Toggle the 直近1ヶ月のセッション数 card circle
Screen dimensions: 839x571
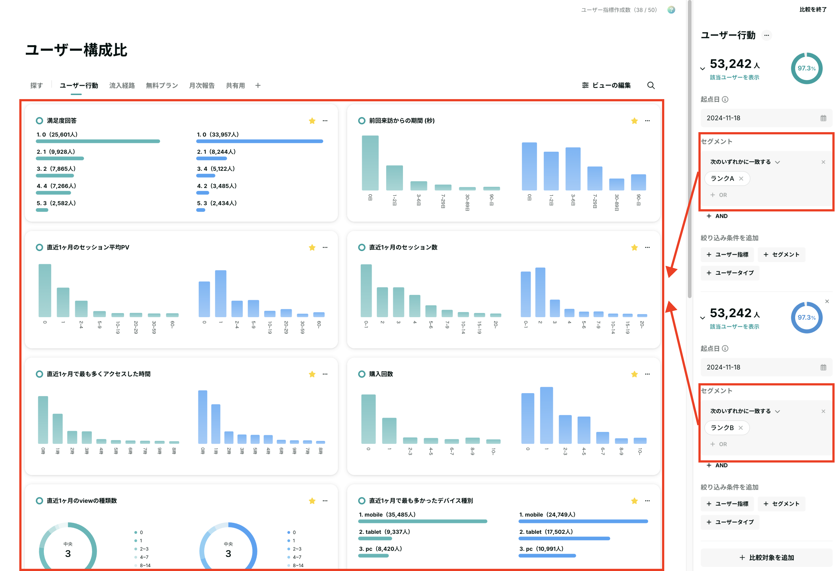(361, 248)
